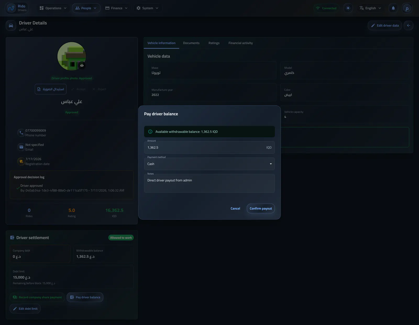Switch to the Ratings tab
Viewport: 419px width, 325px height.
[x=214, y=43]
